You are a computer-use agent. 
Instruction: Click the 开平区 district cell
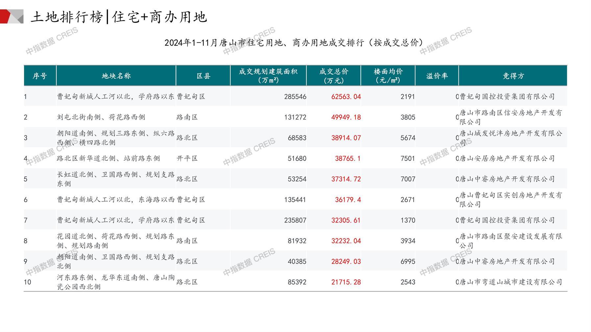(187, 158)
